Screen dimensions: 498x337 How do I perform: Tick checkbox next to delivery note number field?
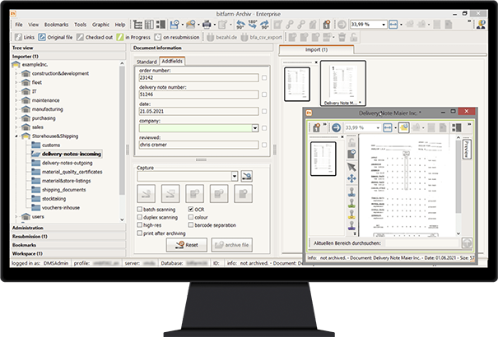coord(264,95)
